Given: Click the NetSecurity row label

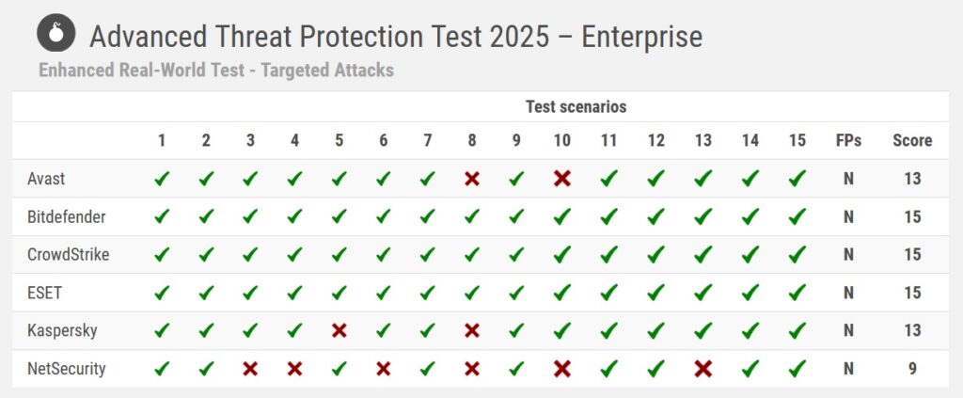Looking at the screenshot, I should [66, 369].
